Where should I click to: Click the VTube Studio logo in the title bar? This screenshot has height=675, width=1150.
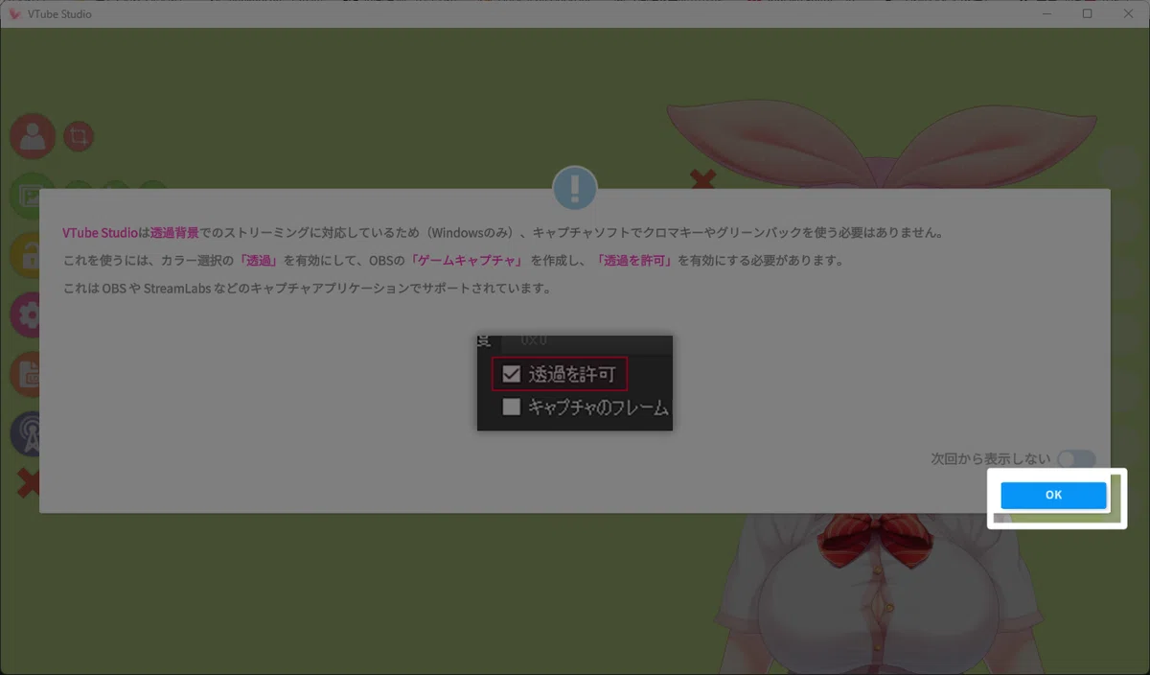tap(14, 13)
